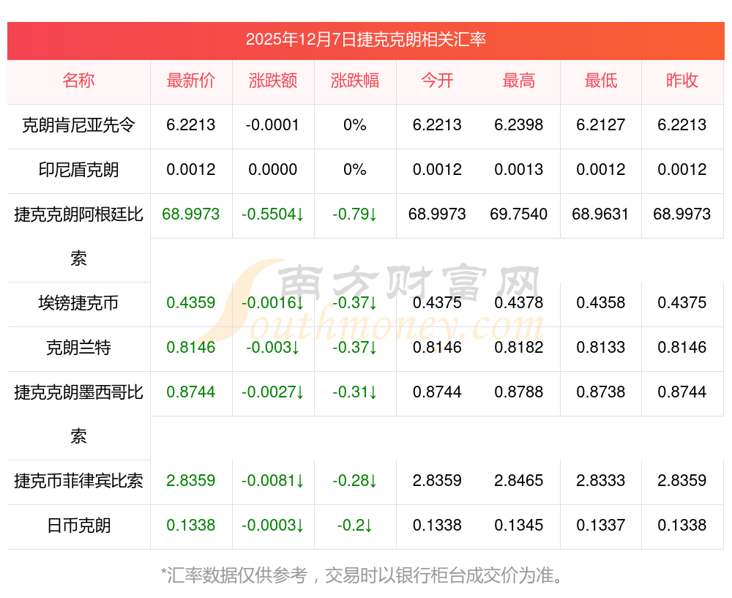Click the 0.4375 previous close value
The height and width of the screenshot is (598, 732).
coord(682,302)
